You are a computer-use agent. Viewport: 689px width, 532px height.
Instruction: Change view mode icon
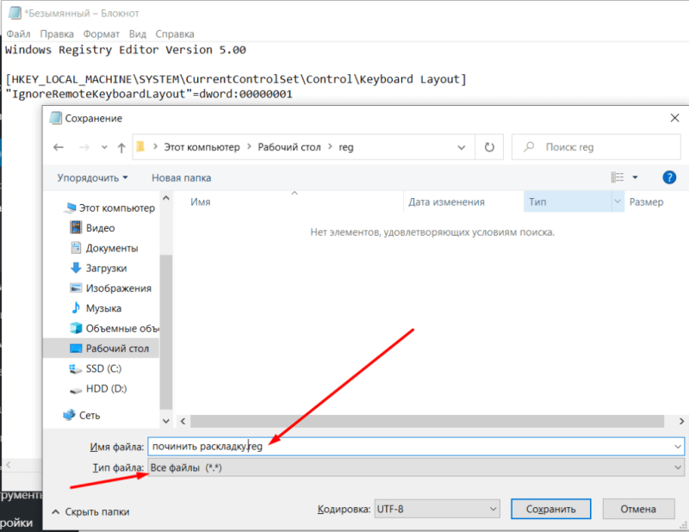pyautogui.click(x=618, y=177)
